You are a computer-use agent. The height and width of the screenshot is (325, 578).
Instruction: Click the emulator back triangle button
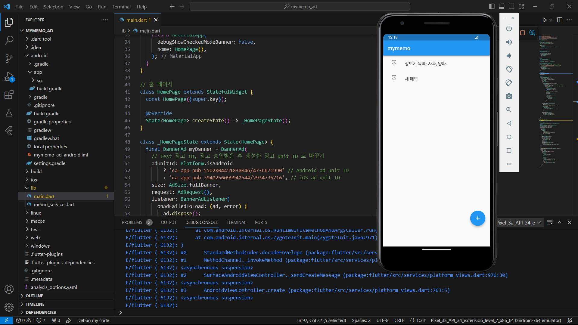click(509, 123)
